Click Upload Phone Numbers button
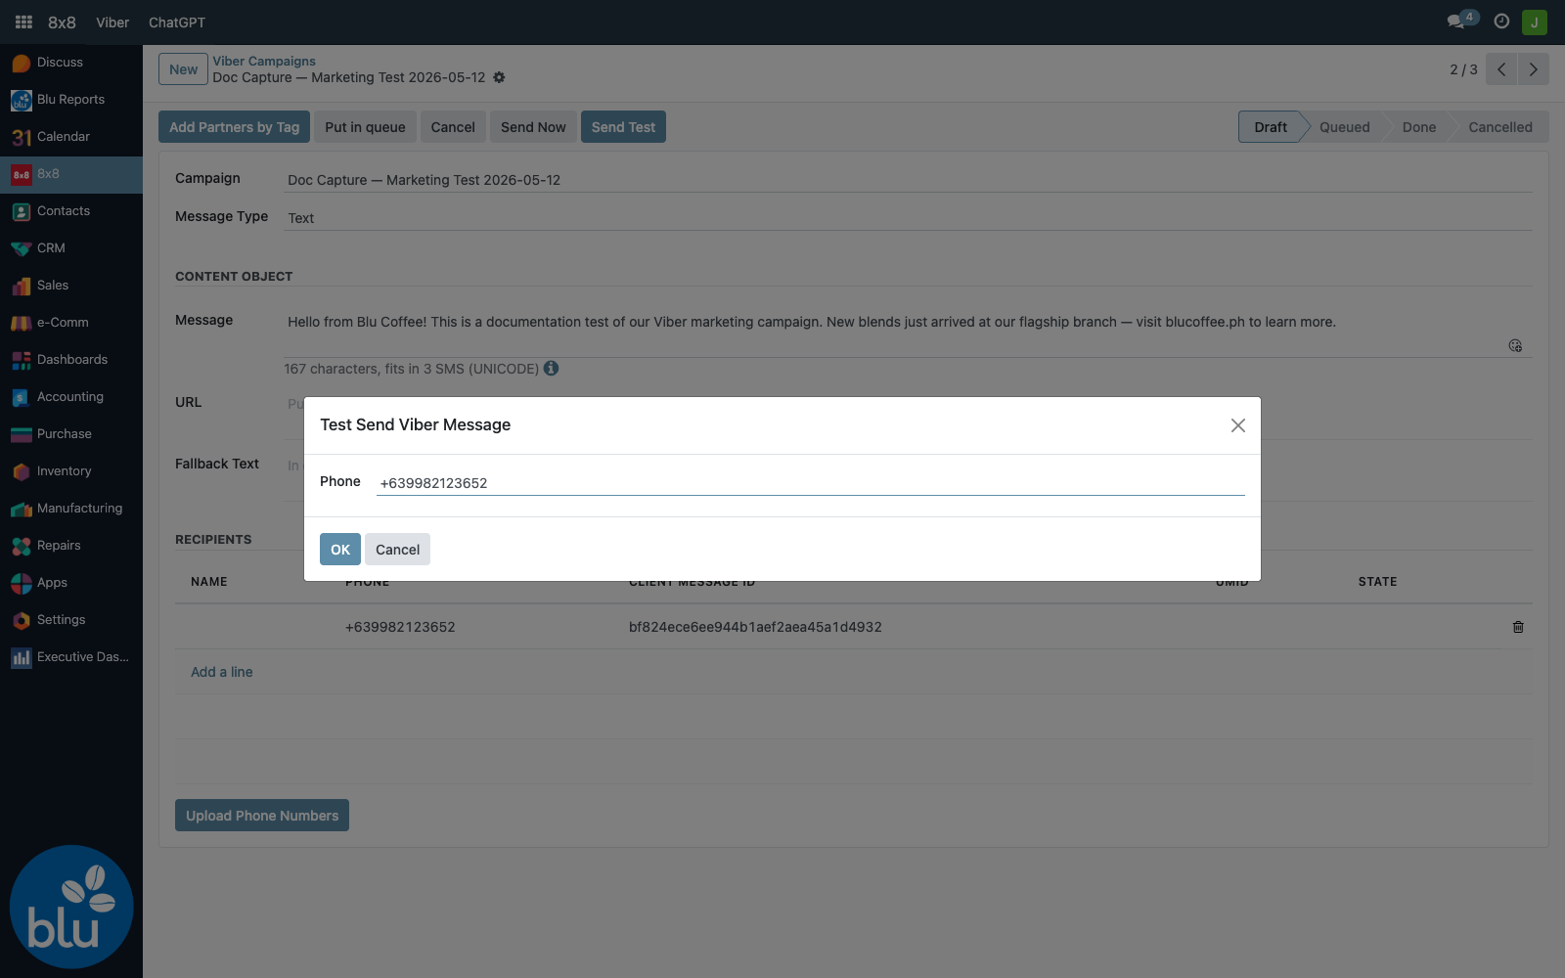Screen dimensions: 1565x978 [262, 816]
